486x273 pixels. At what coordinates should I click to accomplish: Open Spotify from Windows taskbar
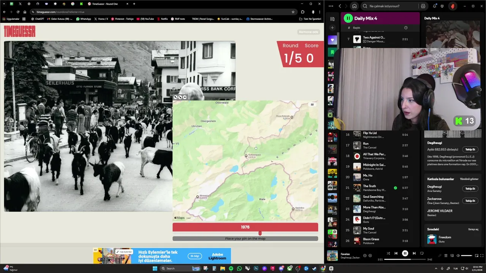coord(231,268)
